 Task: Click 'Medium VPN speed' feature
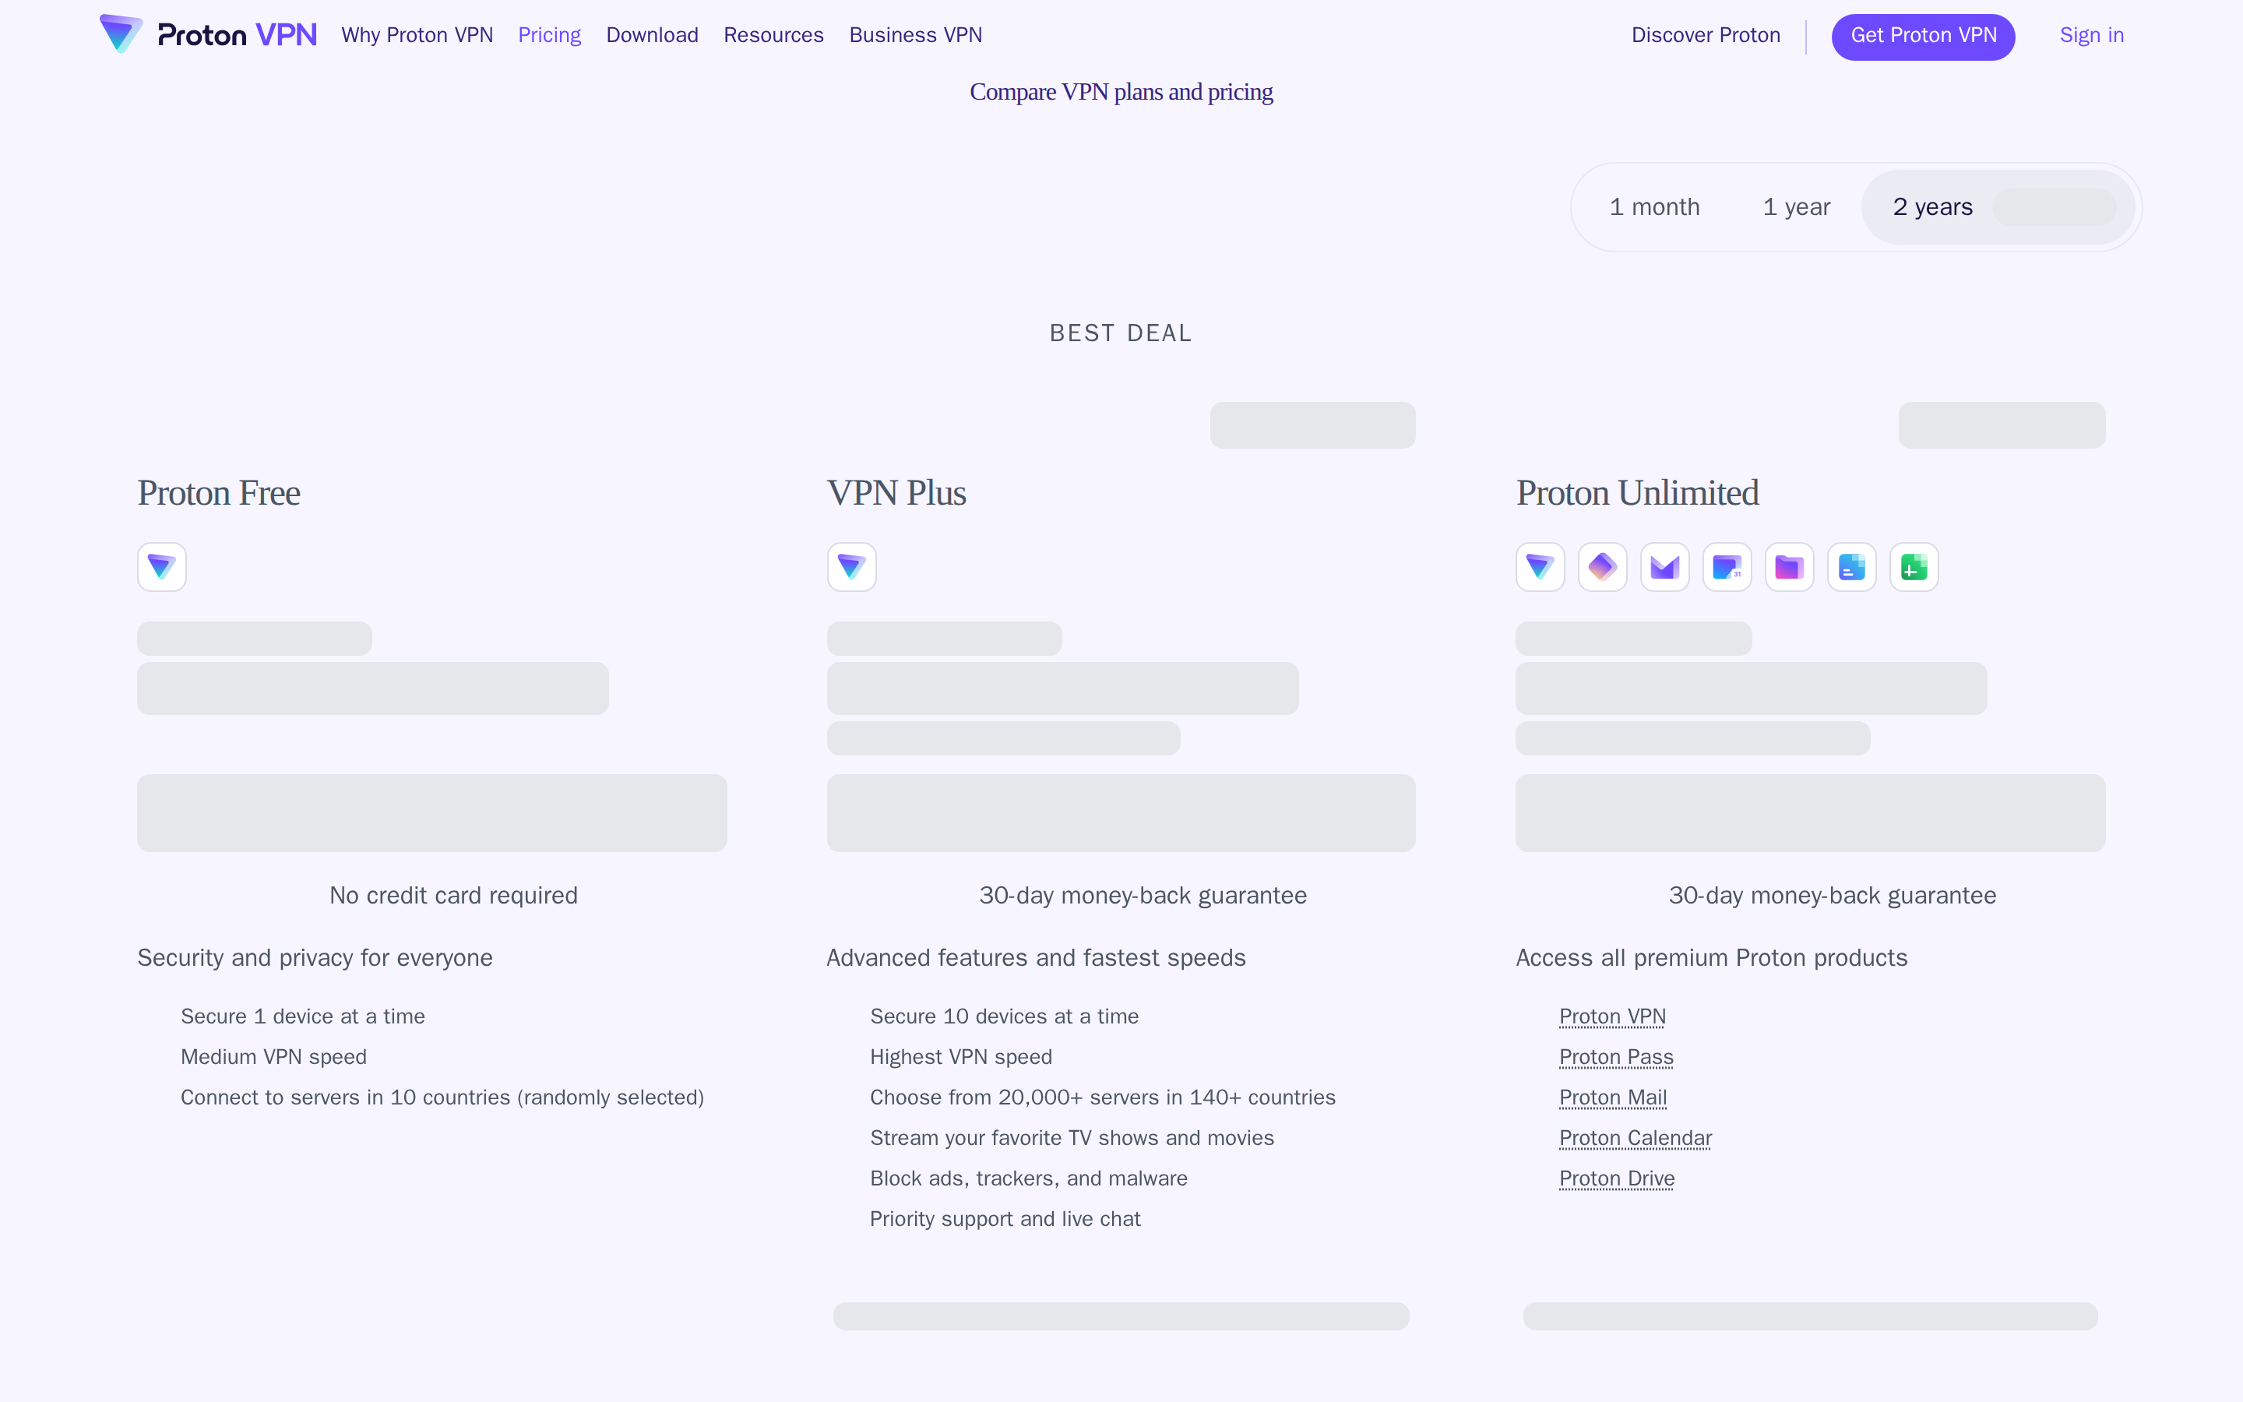point(273,1057)
